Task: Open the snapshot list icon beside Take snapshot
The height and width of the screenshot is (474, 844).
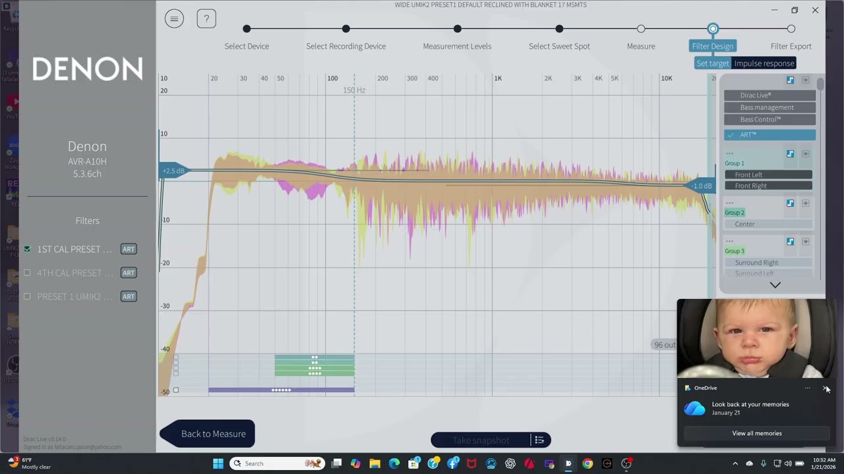Action: pos(539,440)
